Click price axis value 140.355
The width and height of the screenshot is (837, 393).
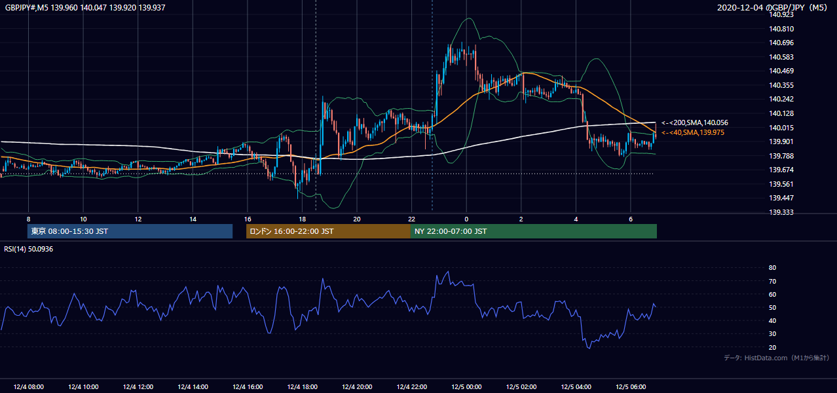click(782, 85)
